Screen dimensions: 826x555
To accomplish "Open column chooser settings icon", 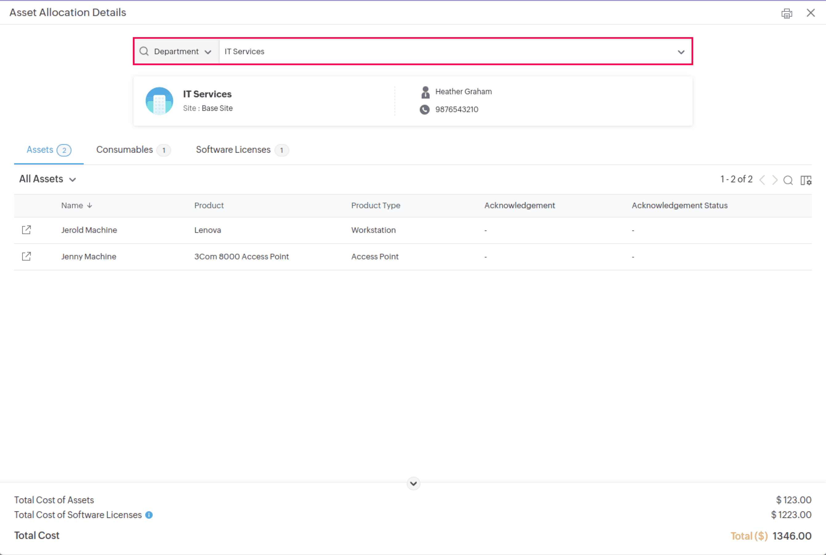I will pyautogui.click(x=806, y=180).
